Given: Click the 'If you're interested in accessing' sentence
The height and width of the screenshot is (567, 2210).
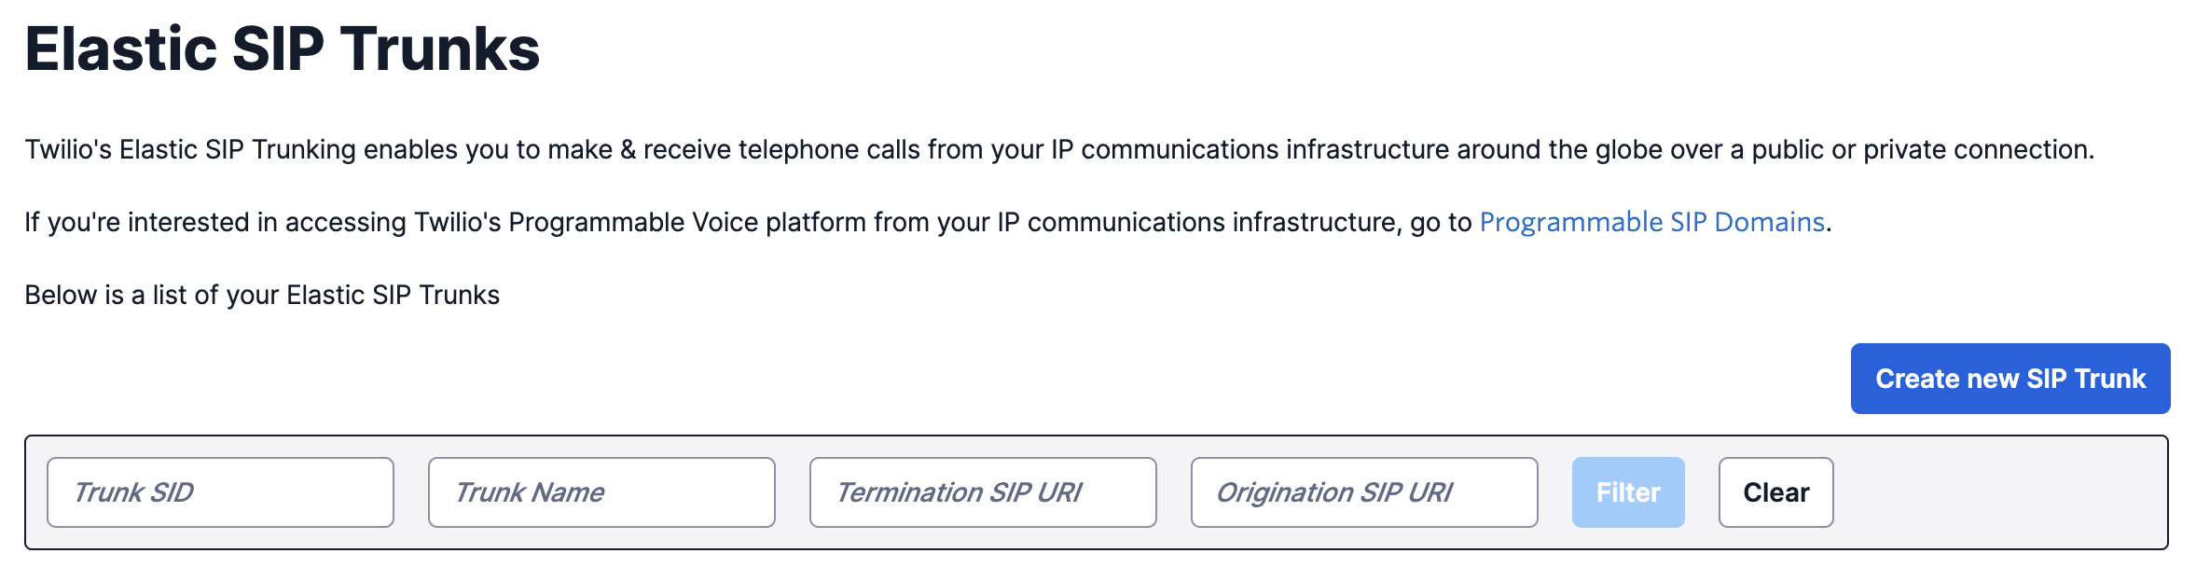Looking at the screenshot, I should point(746,222).
